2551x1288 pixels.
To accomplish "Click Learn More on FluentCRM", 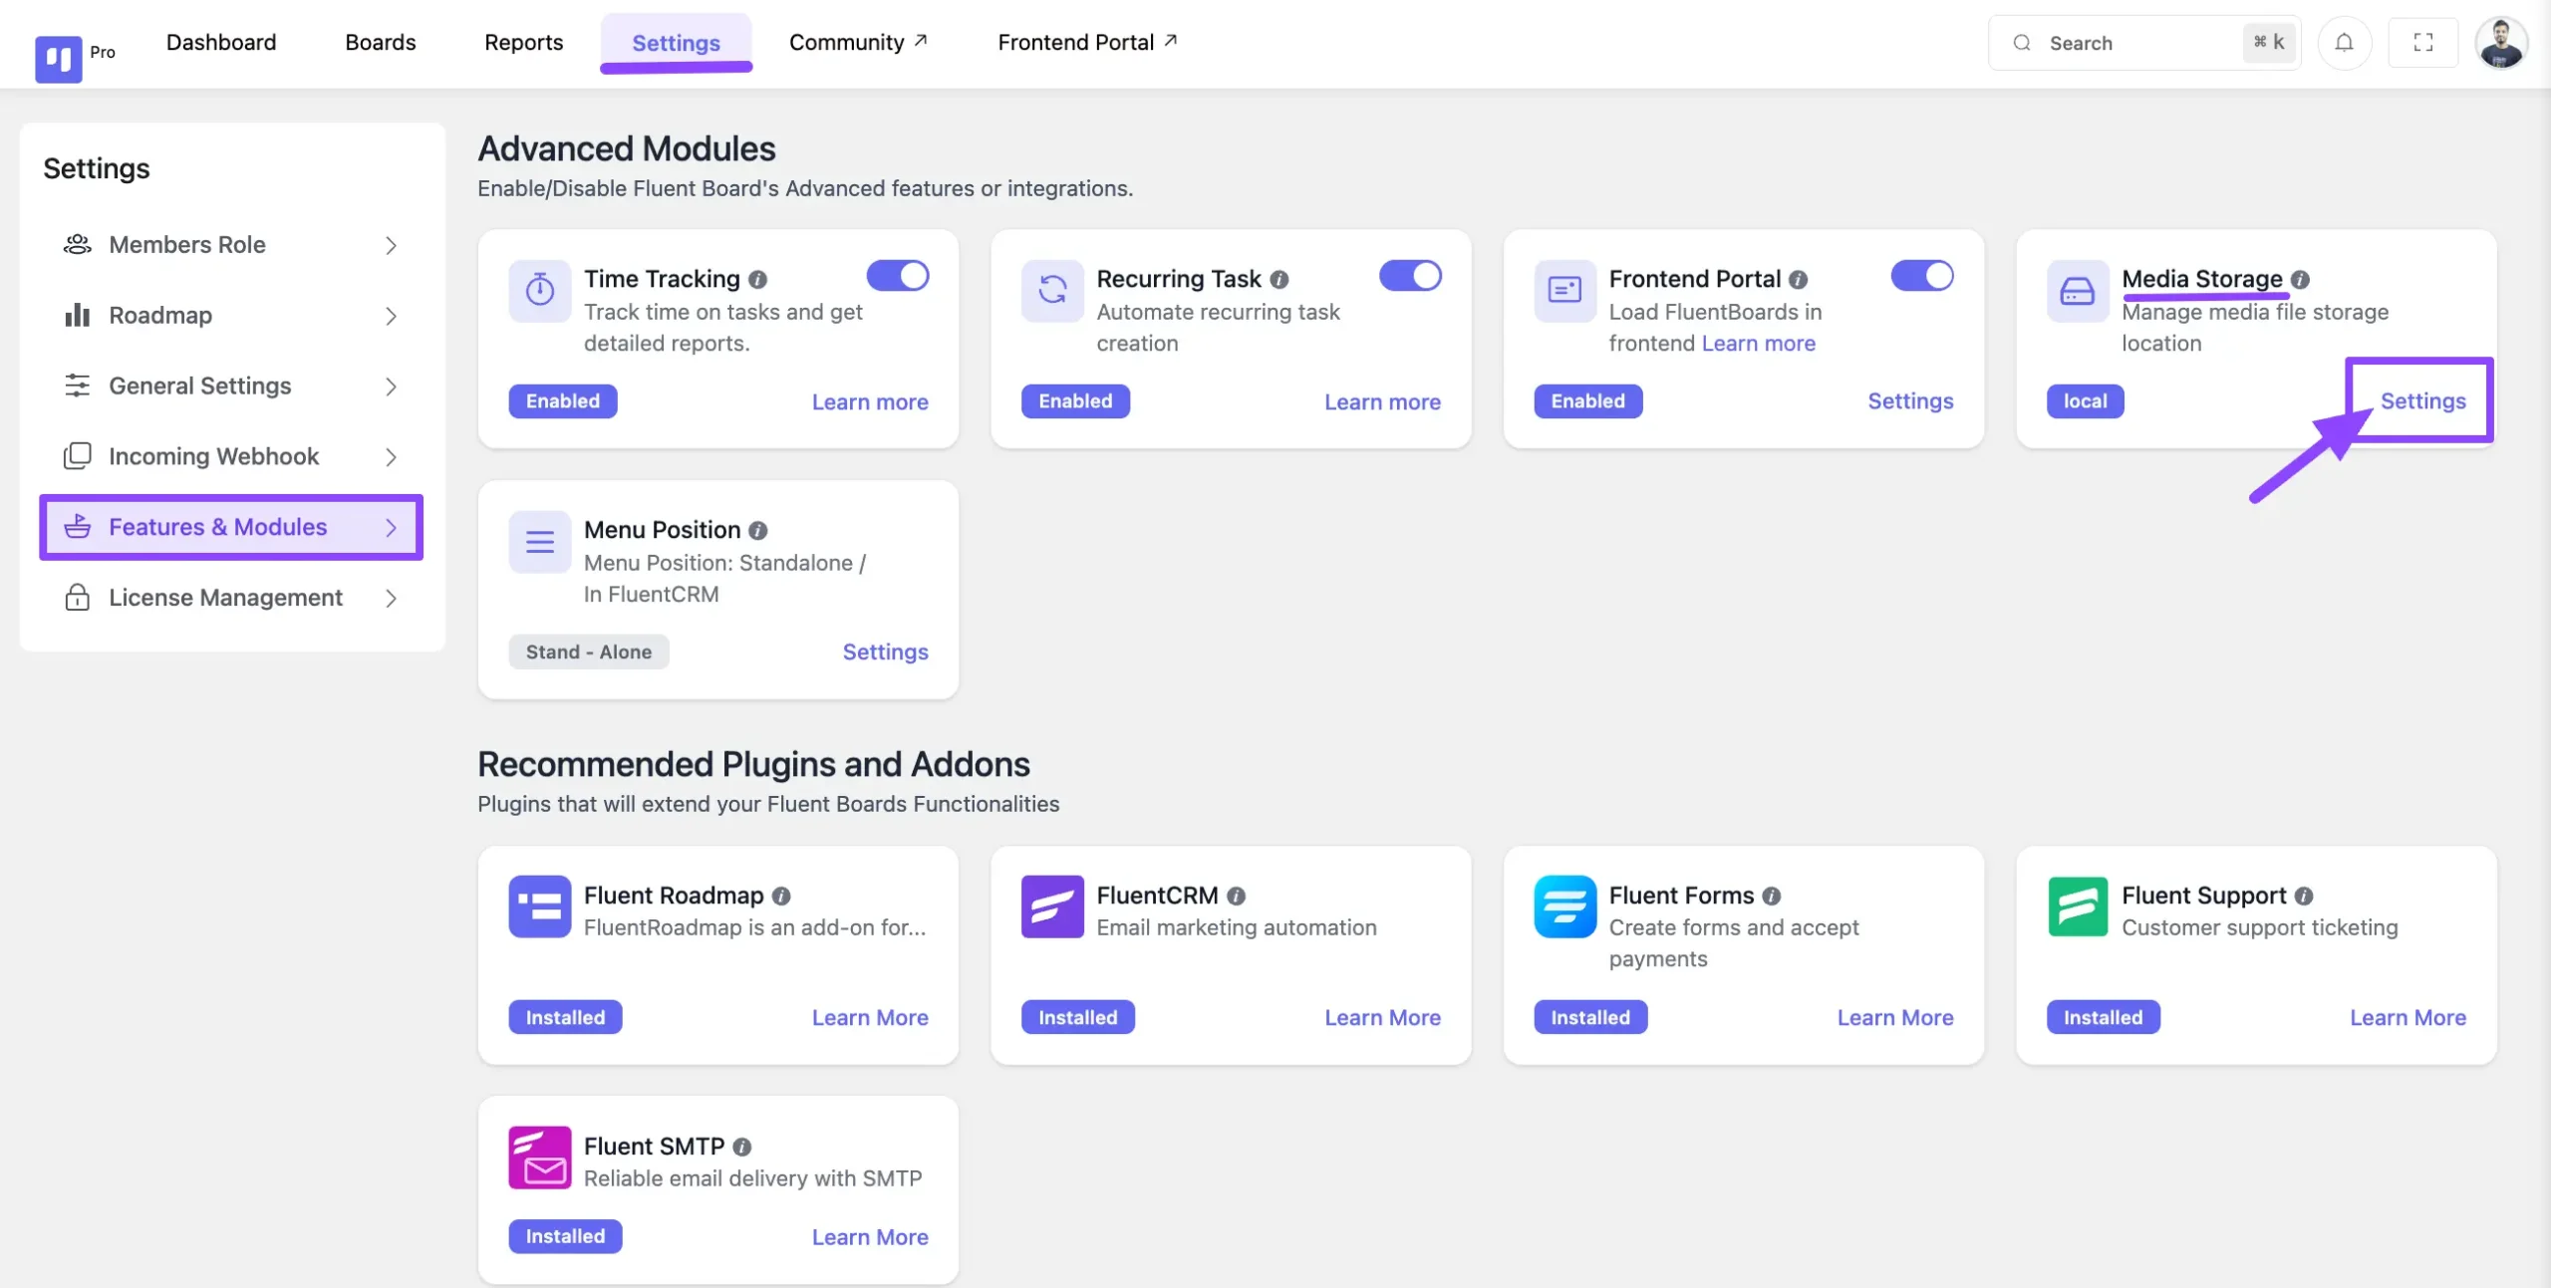I will pyautogui.click(x=1382, y=1017).
